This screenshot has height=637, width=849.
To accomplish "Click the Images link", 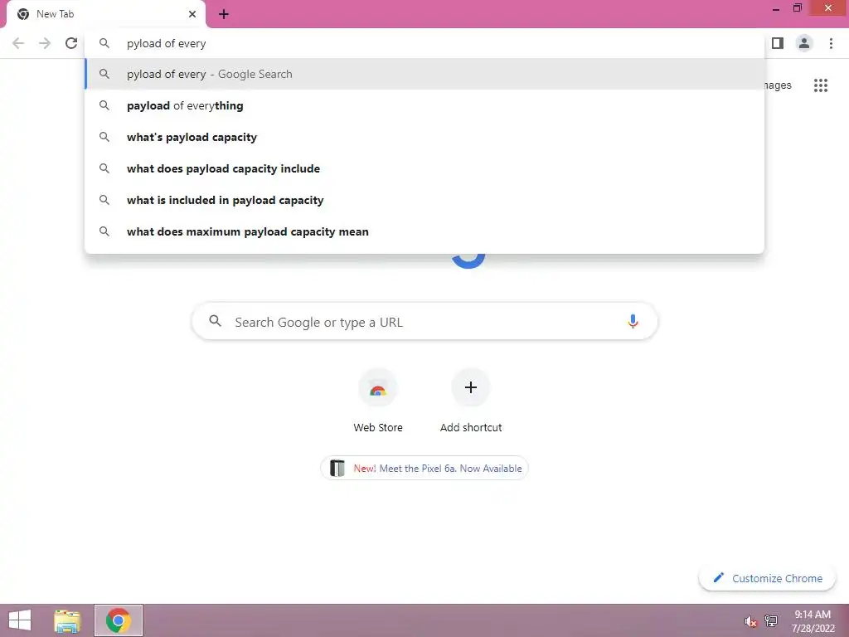I will pos(778,85).
